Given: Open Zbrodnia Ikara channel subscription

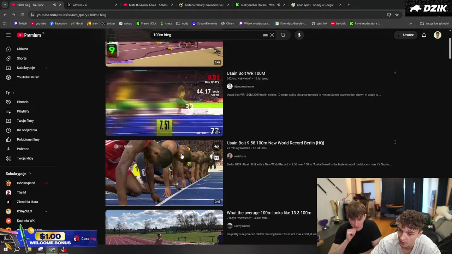Looking at the screenshot, I should 27,202.
